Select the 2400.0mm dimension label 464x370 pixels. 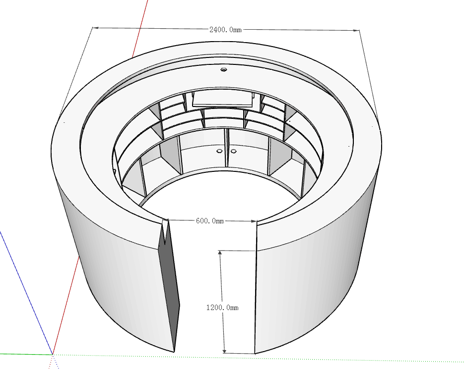click(x=225, y=30)
